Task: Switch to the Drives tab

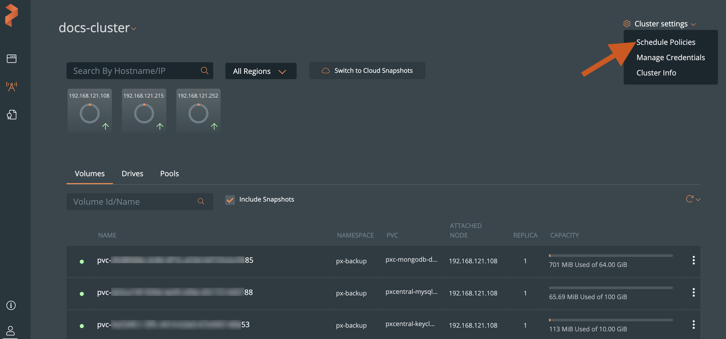Action: [x=132, y=174]
